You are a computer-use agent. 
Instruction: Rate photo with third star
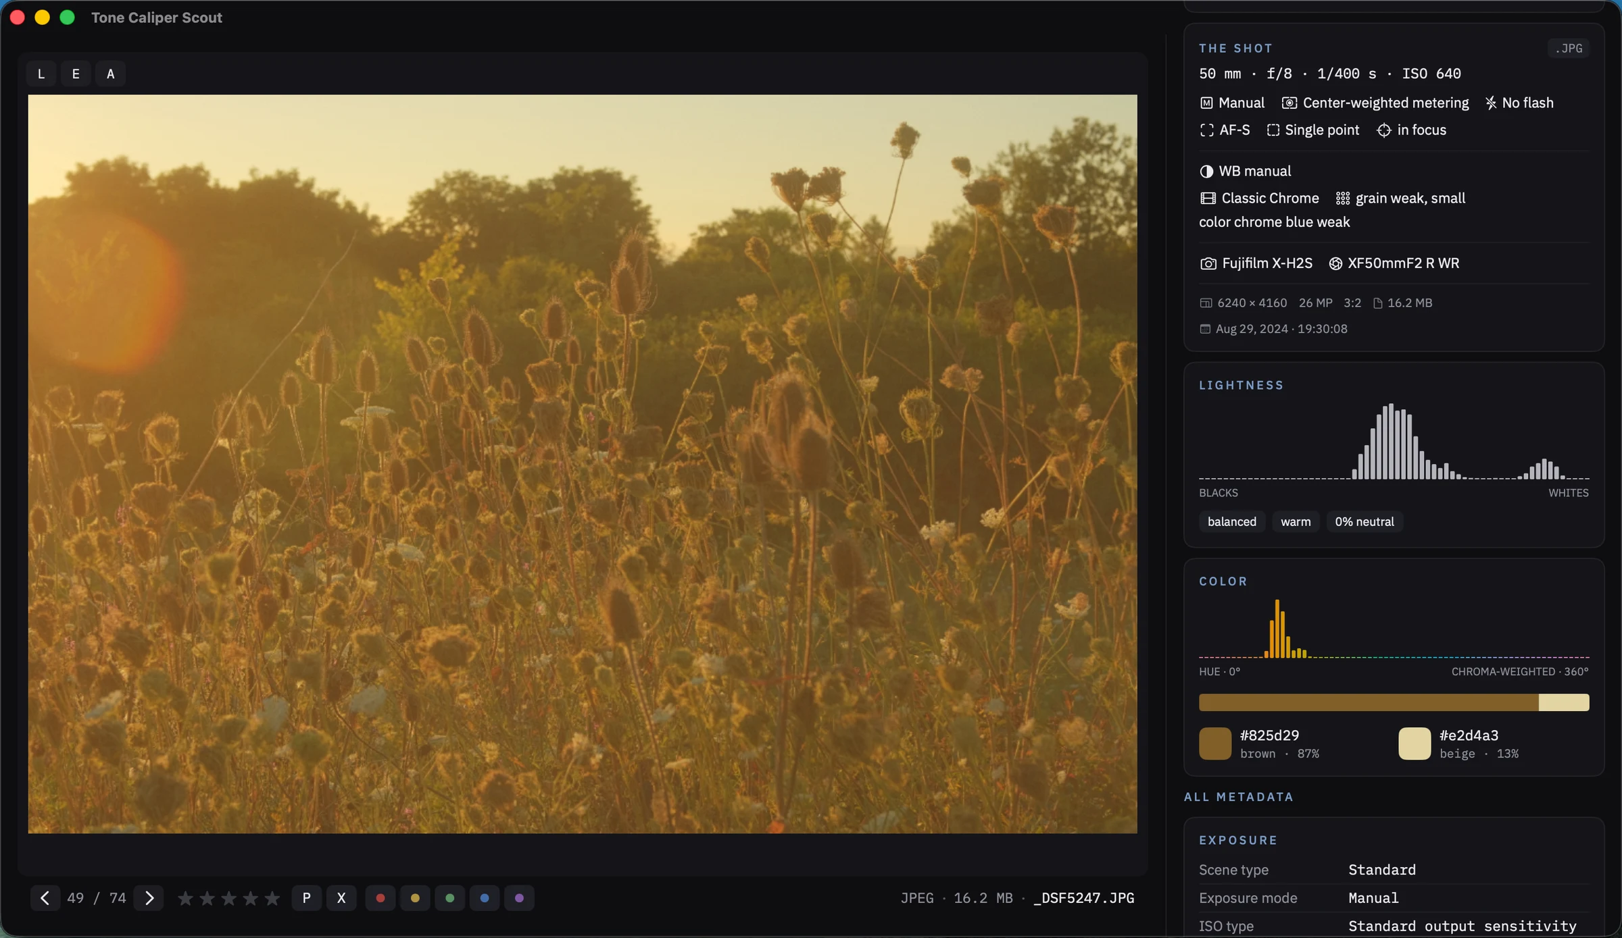228,898
